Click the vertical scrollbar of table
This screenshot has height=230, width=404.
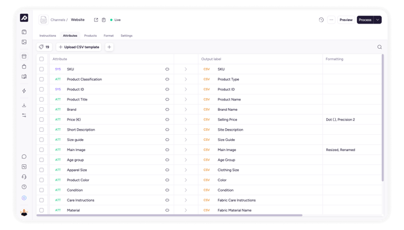point(383,117)
